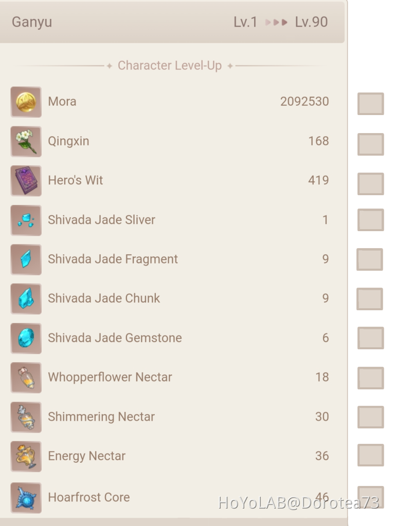
Task: Open the Shimmering Nectar bottle icon
Action: tap(26, 417)
